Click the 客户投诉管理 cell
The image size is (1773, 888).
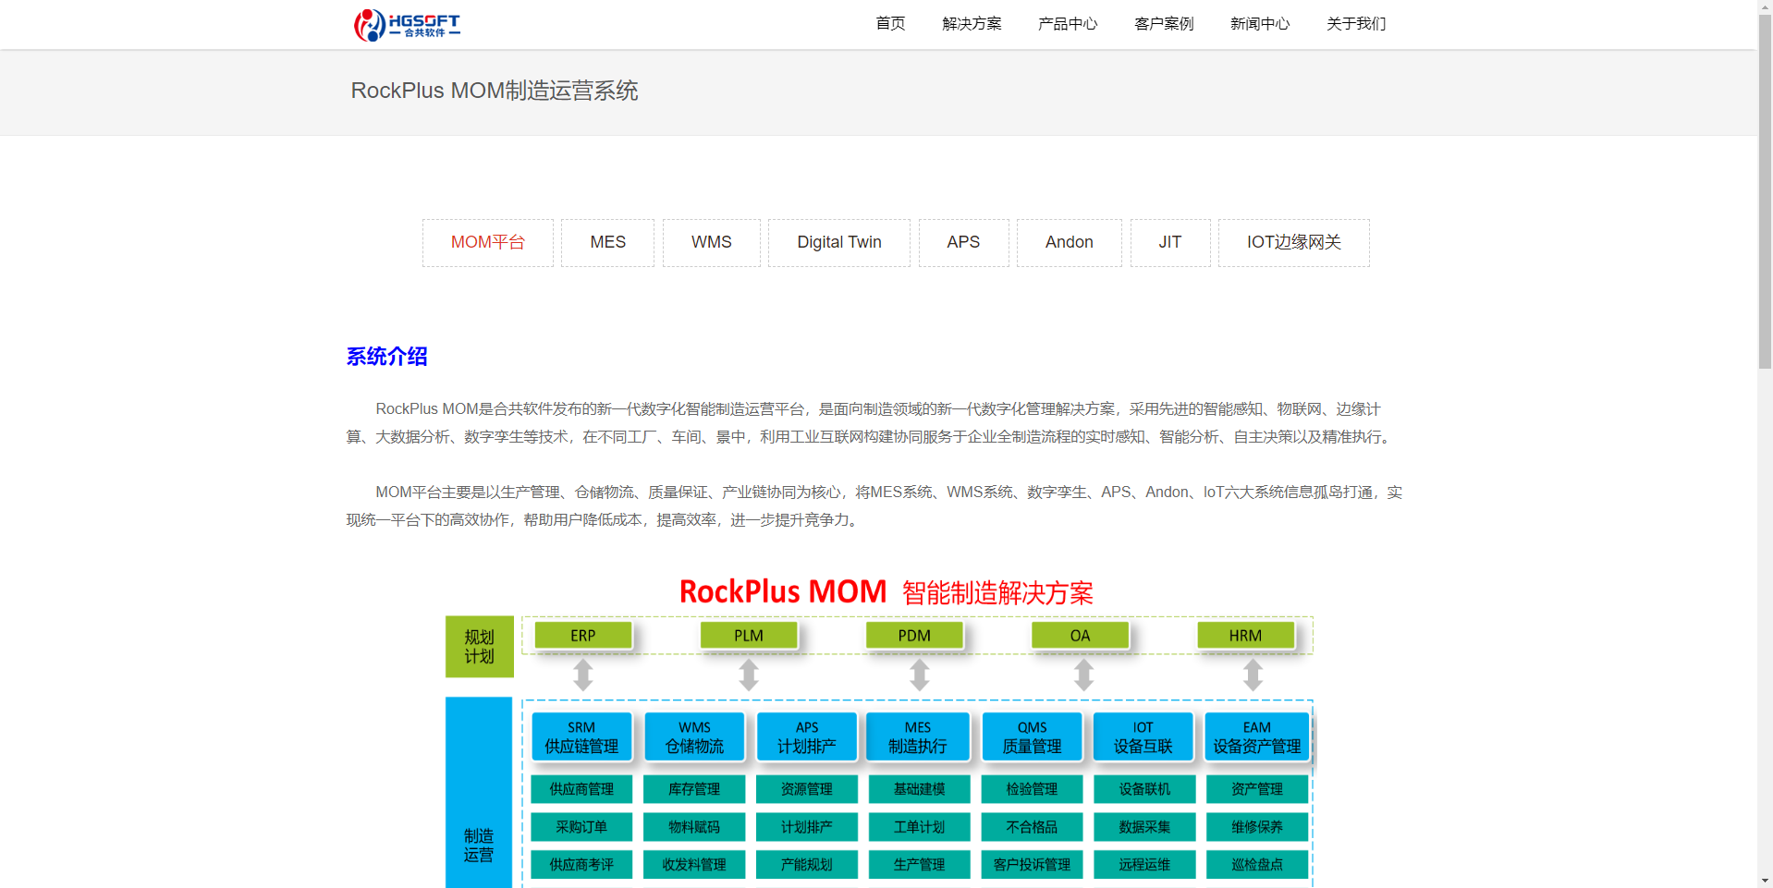pos(1032,865)
